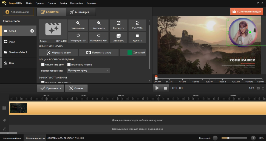Open Изменить маску mask editor

tap(99, 53)
